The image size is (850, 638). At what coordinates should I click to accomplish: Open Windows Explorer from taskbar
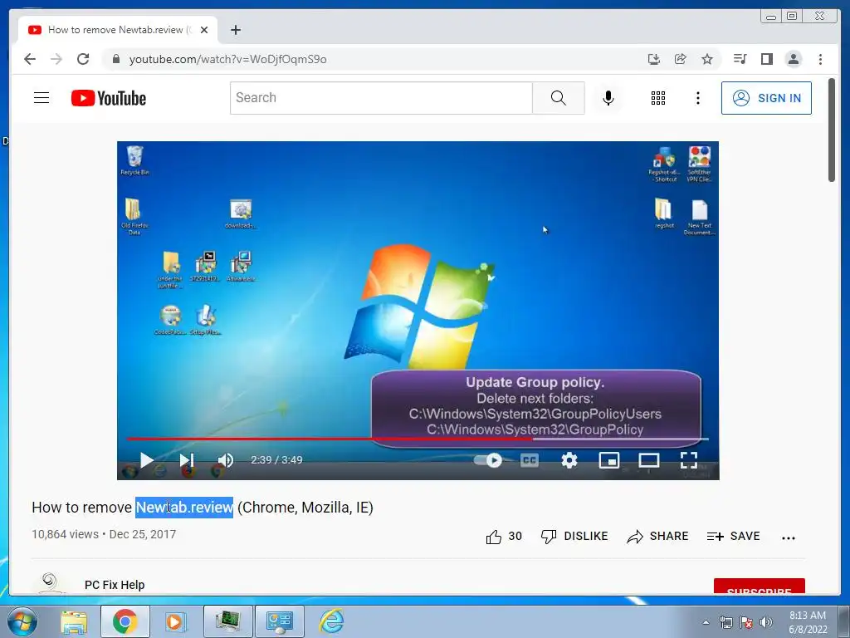coord(74,621)
